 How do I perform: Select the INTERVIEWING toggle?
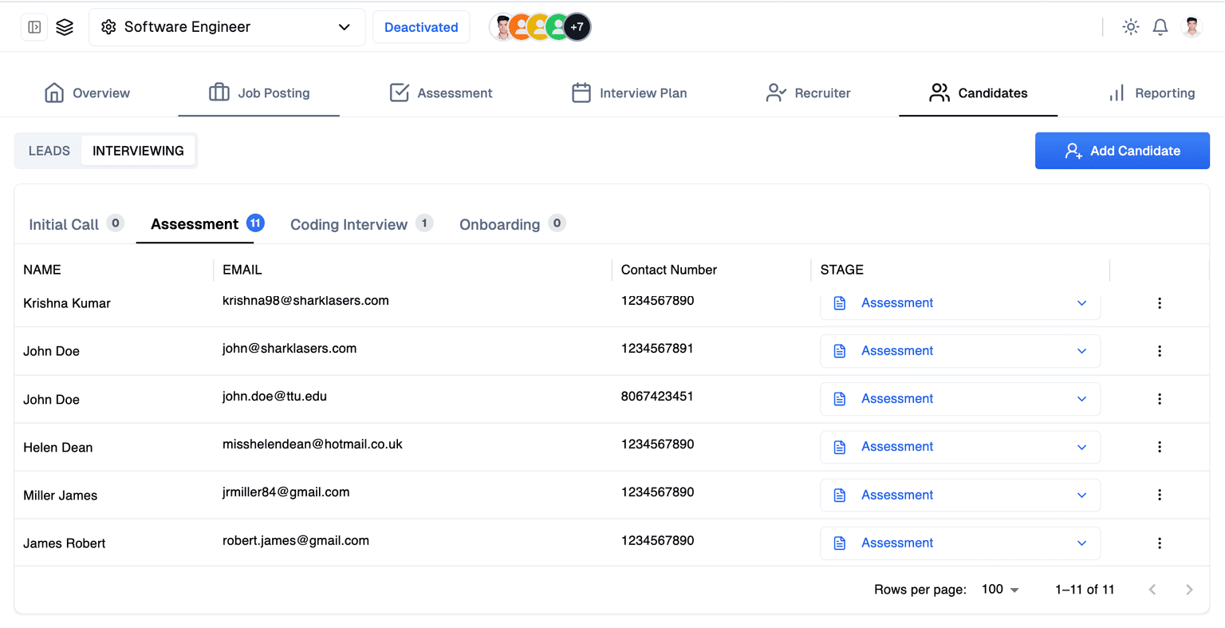click(x=138, y=151)
